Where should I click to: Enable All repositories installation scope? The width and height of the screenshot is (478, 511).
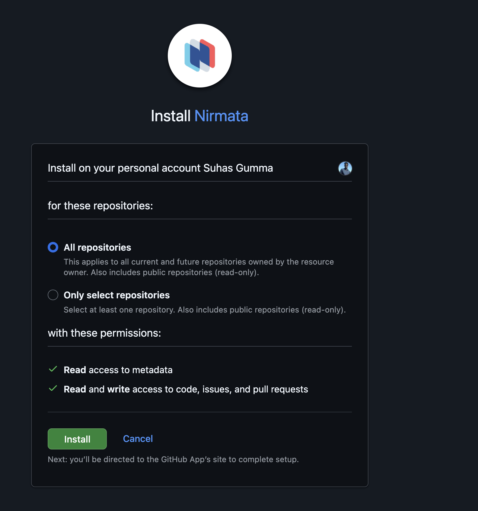pyautogui.click(x=53, y=247)
